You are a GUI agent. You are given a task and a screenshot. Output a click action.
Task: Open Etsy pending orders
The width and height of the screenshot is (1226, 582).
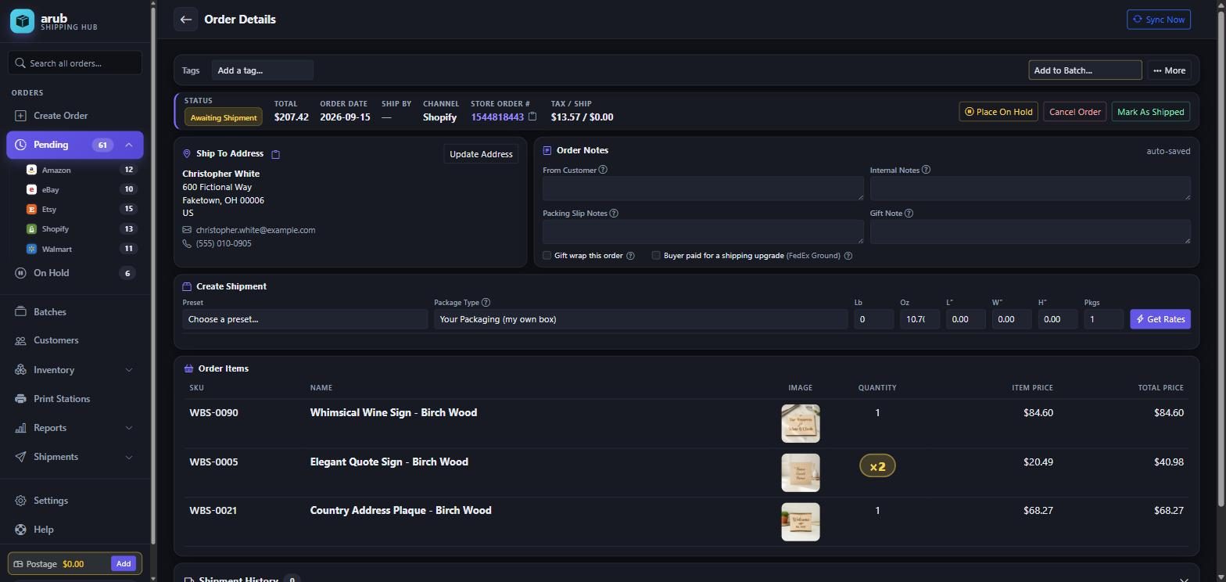coord(81,209)
